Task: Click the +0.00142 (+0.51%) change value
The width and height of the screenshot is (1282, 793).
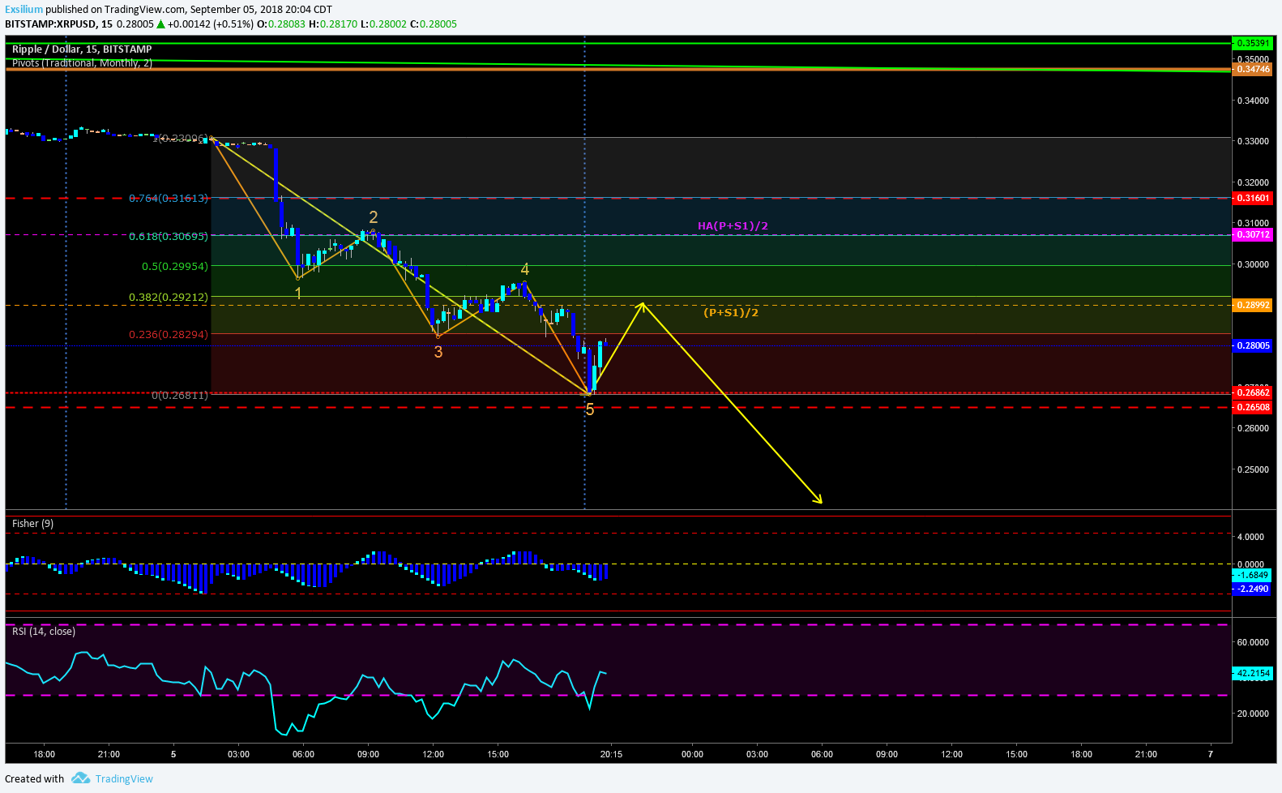Action: 210,24
